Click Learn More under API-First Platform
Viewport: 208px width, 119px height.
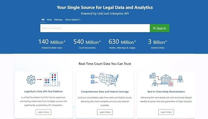click(x=43, y=112)
